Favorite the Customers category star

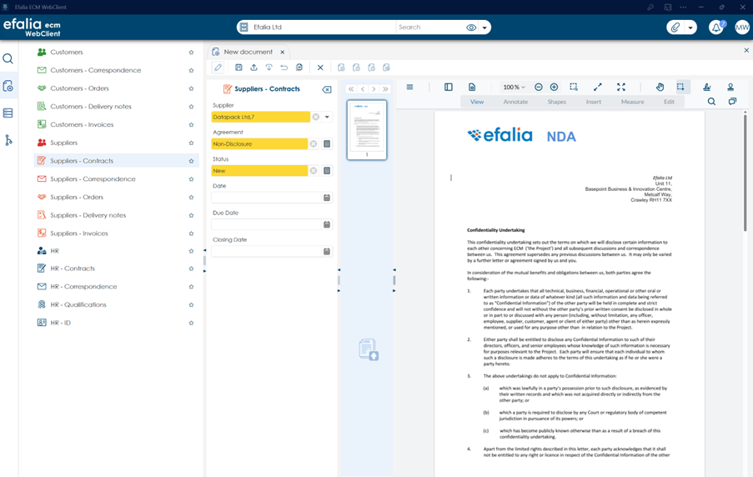[x=191, y=53]
